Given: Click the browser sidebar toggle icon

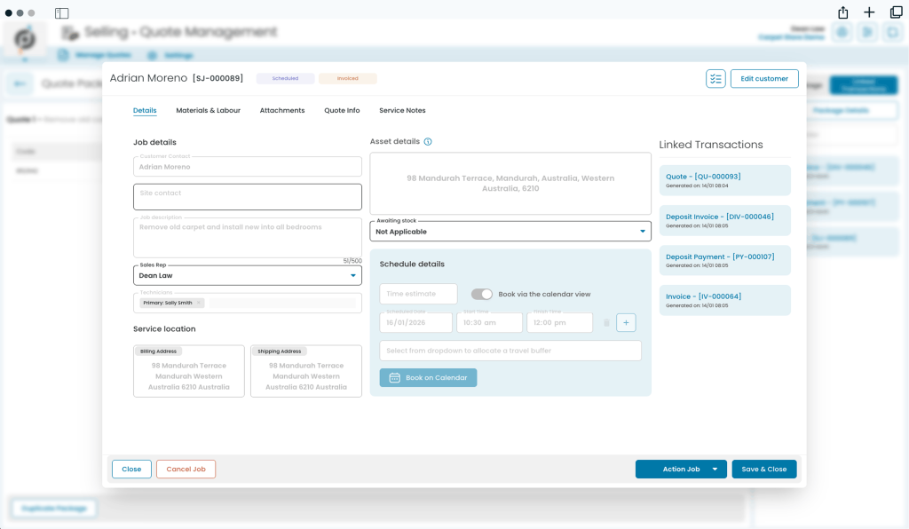Looking at the screenshot, I should (x=61, y=13).
